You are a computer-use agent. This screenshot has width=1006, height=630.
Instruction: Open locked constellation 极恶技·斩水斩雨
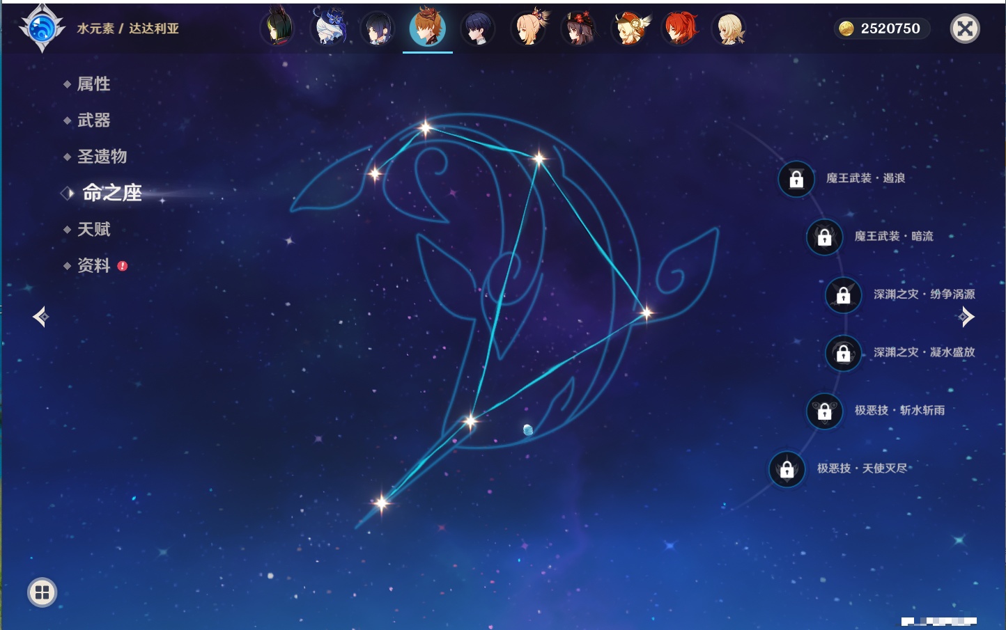coord(824,411)
